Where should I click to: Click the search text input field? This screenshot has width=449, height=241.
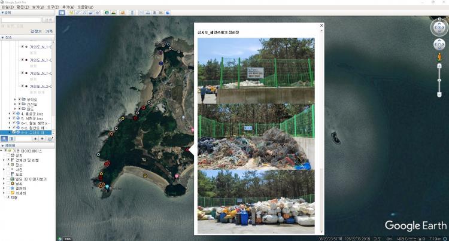point(21,20)
